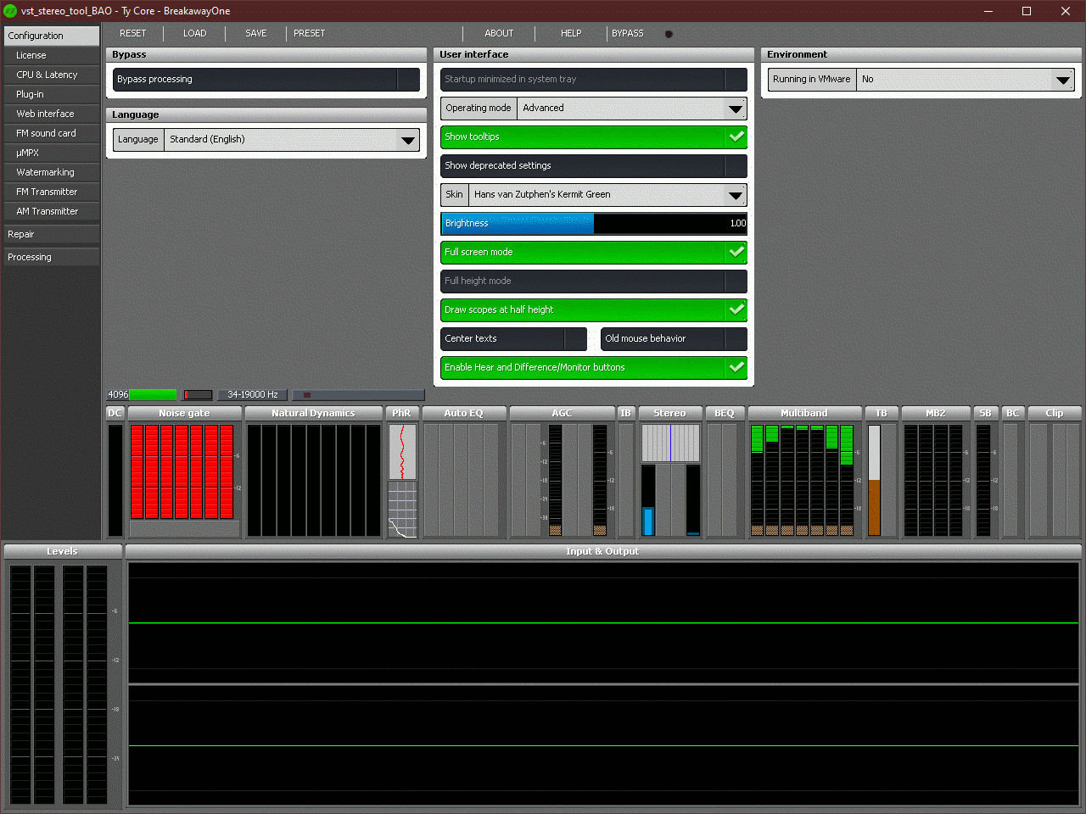Screen dimensions: 1086x814
Task: Click the bypass indicator dot in toolbar
Action: pyautogui.click(x=669, y=35)
